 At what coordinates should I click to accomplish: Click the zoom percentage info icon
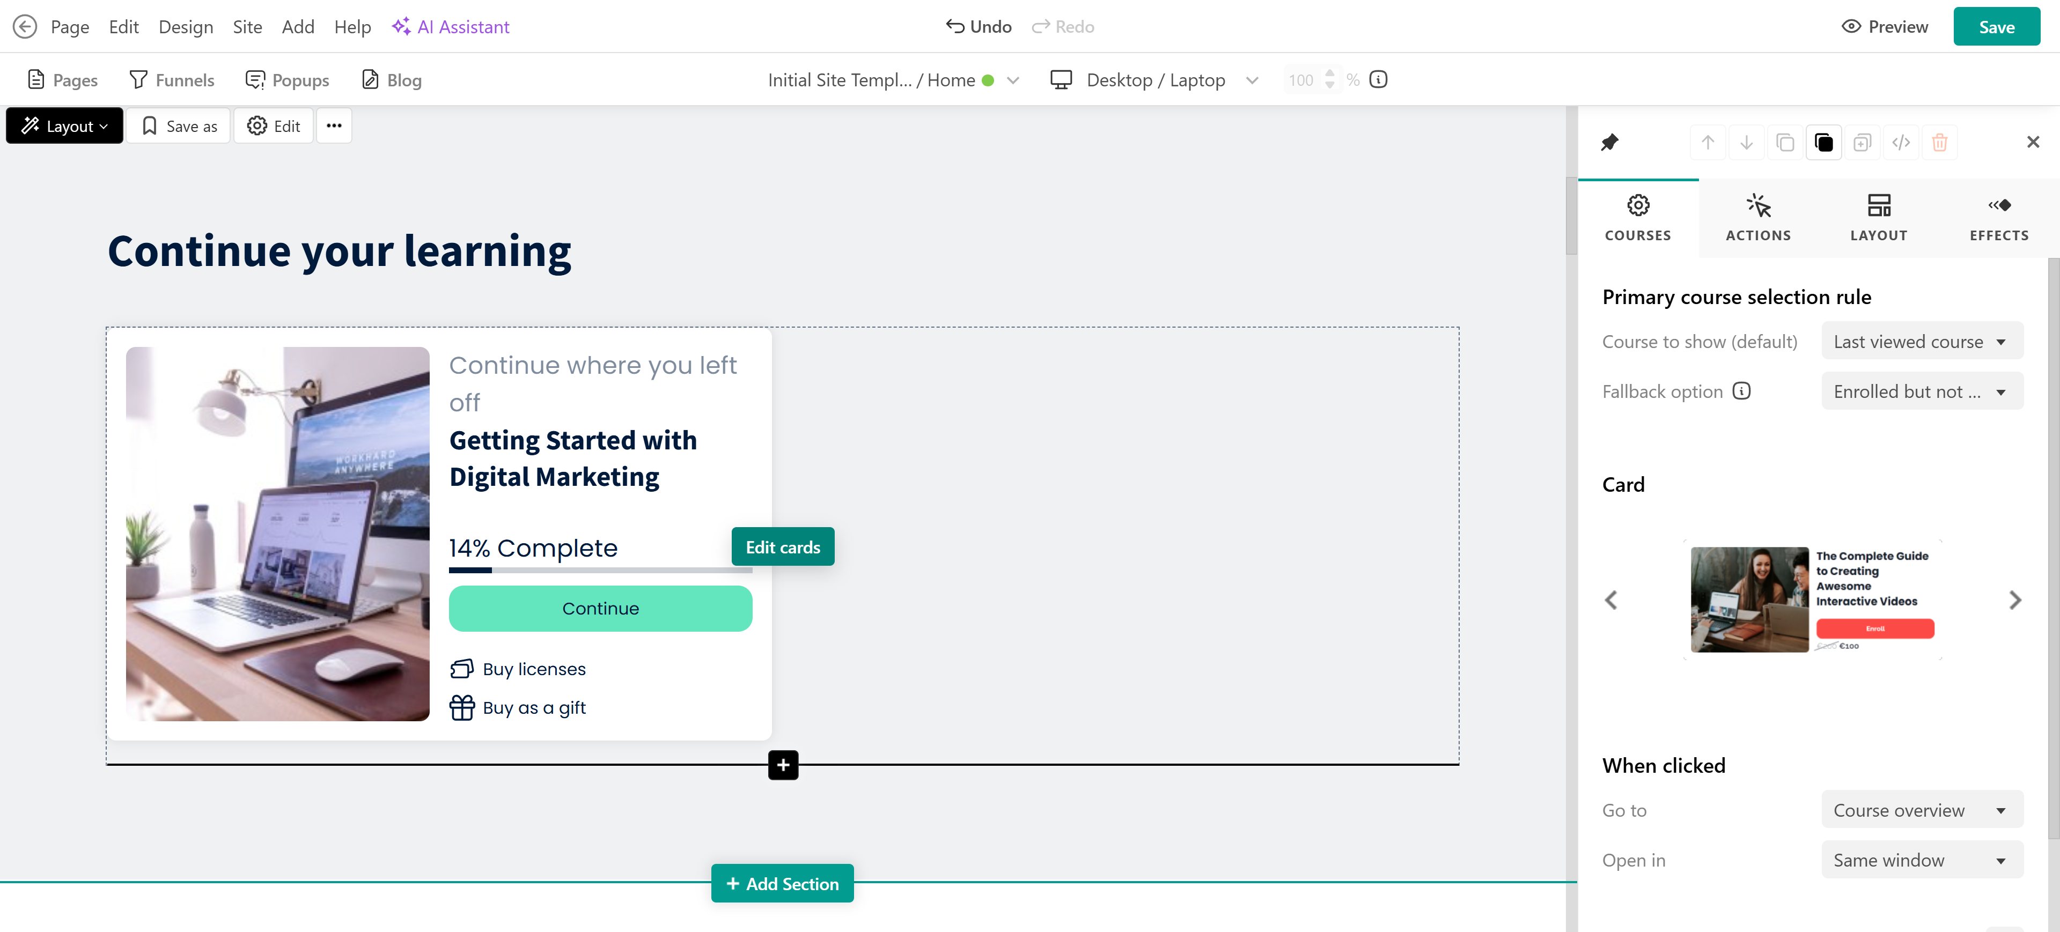tap(1378, 79)
